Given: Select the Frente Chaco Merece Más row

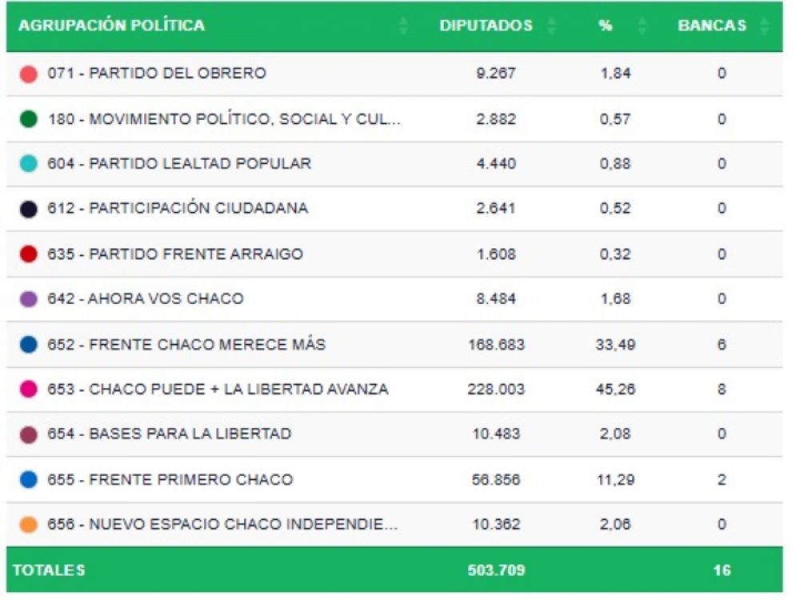Looking at the screenshot, I should click(x=207, y=345).
